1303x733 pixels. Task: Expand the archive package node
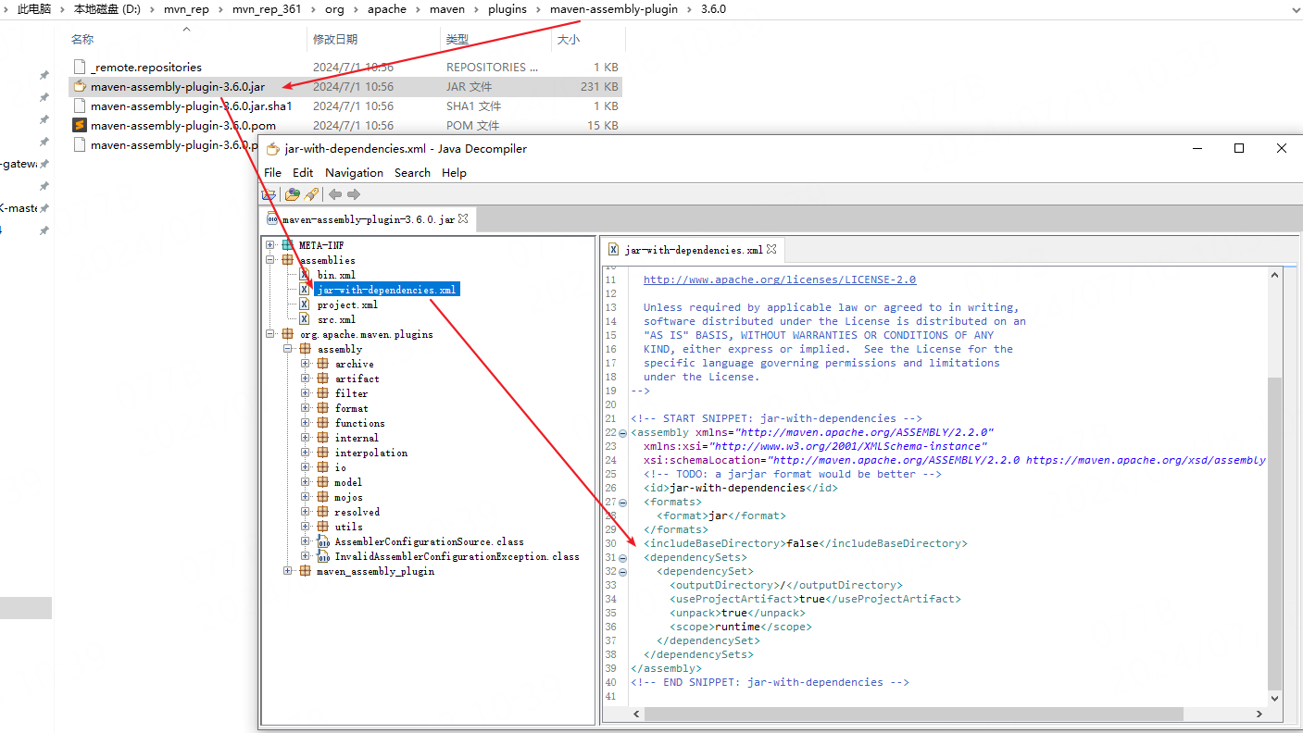[x=306, y=364]
